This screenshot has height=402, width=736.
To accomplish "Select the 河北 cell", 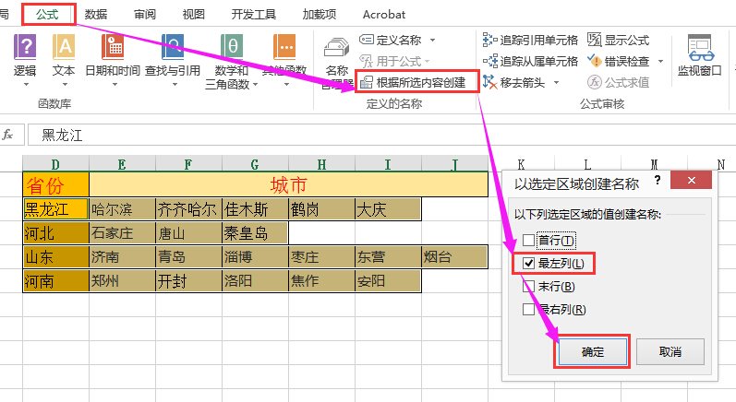I will point(55,233).
